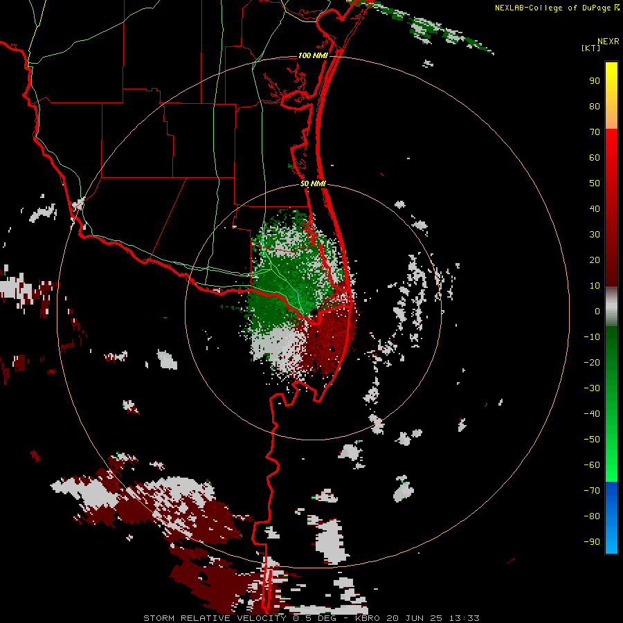
Task: Click the -20 value on velocity scale
Action: click(592, 363)
